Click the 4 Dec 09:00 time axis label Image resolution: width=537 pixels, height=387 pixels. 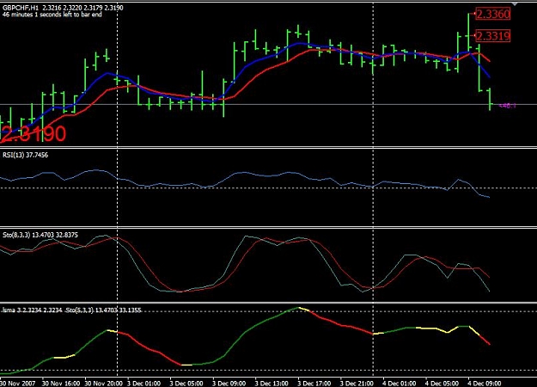pos(485,384)
